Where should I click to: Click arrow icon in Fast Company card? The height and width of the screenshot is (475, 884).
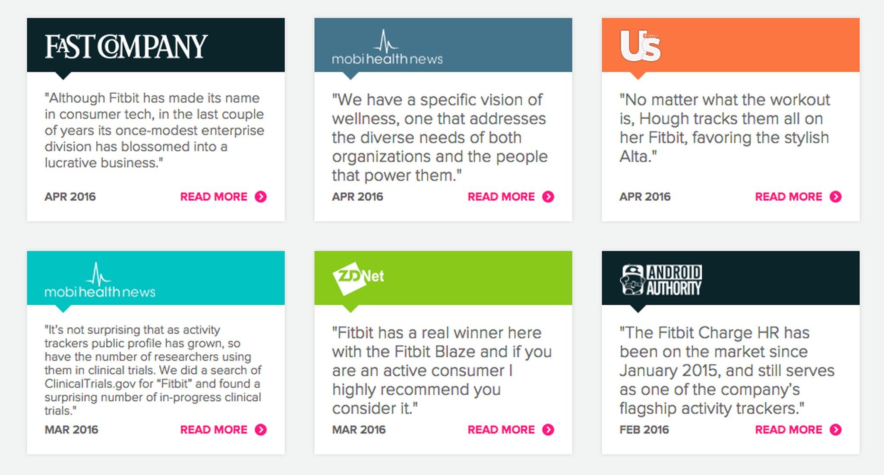[x=261, y=197]
